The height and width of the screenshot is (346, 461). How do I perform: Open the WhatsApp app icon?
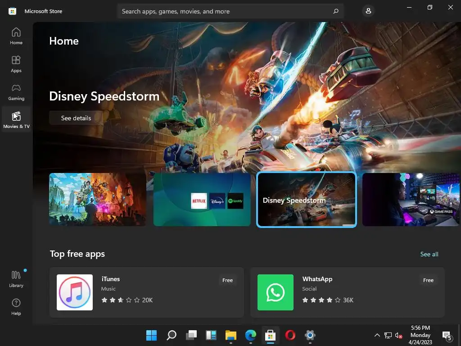click(x=276, y=292)
